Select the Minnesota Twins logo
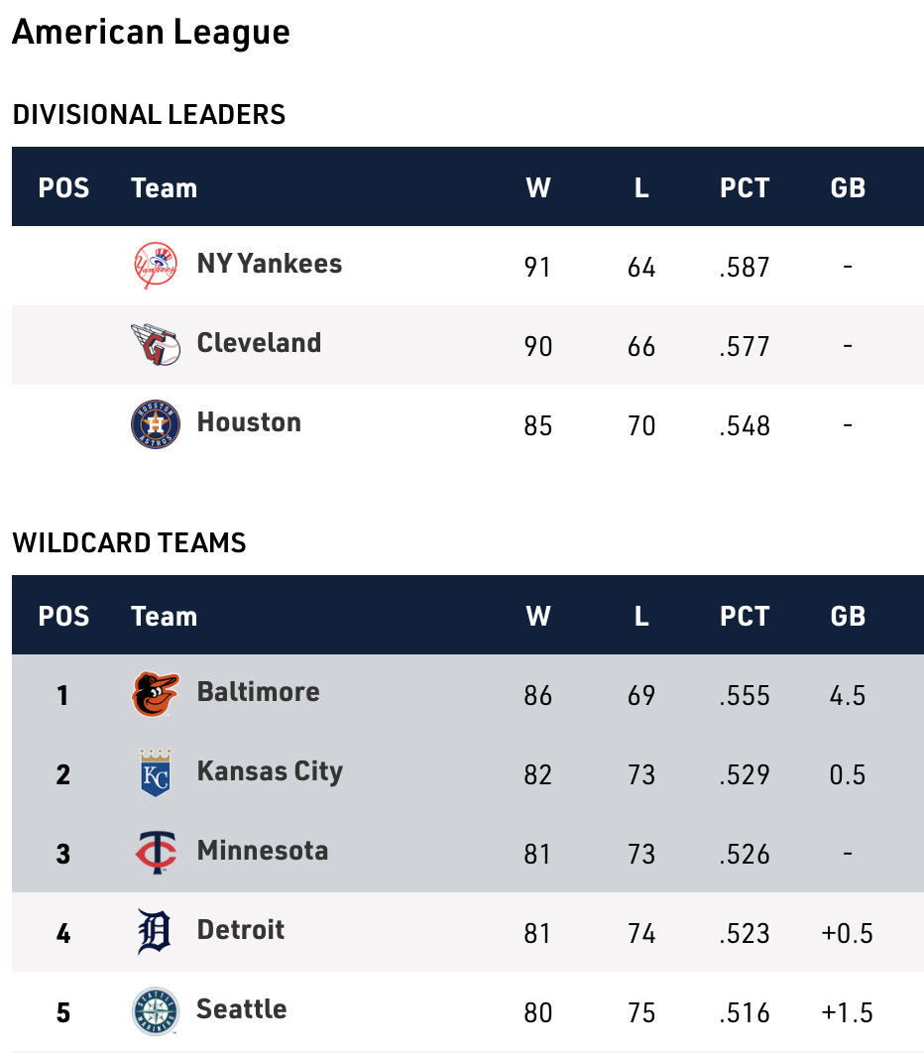Screen dimensions: 924x1053 point(156,853)
